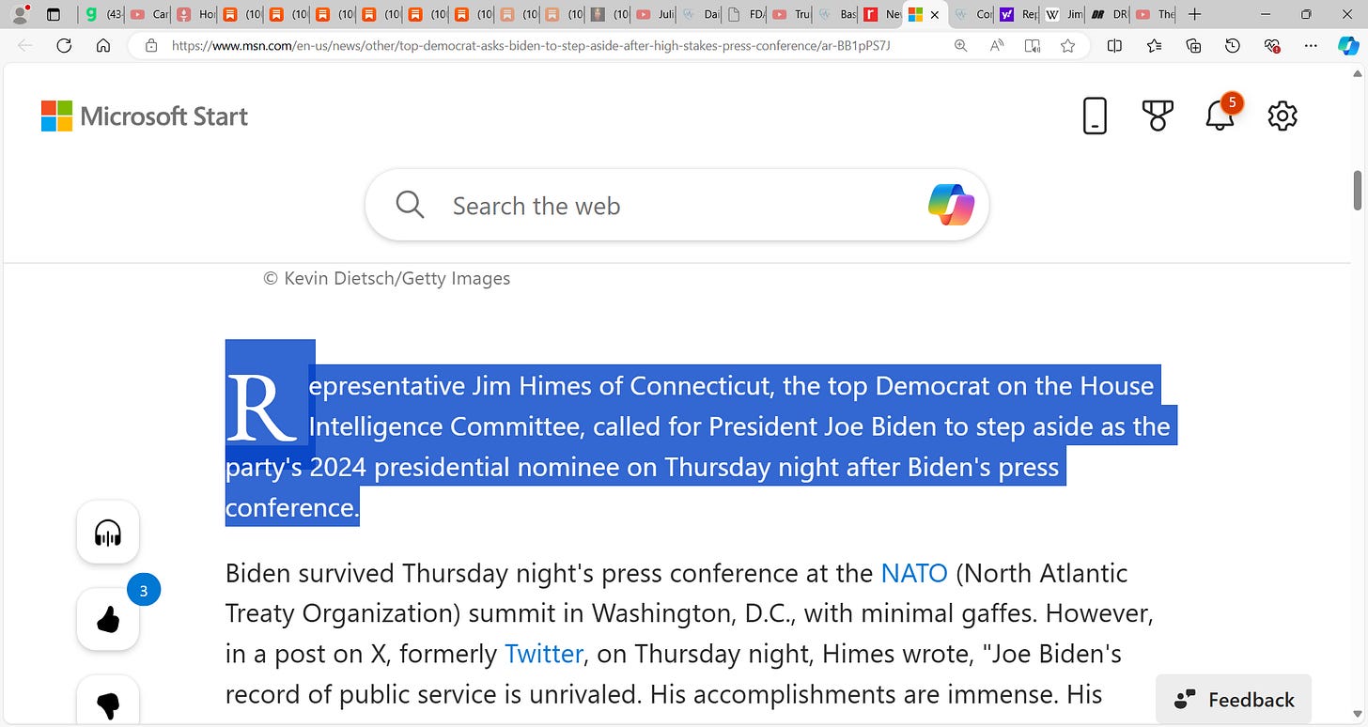Image resolution: width=1368 pixels, height=727 pixels.
Task: Close the active MSN tab
Action: [934, 15]
